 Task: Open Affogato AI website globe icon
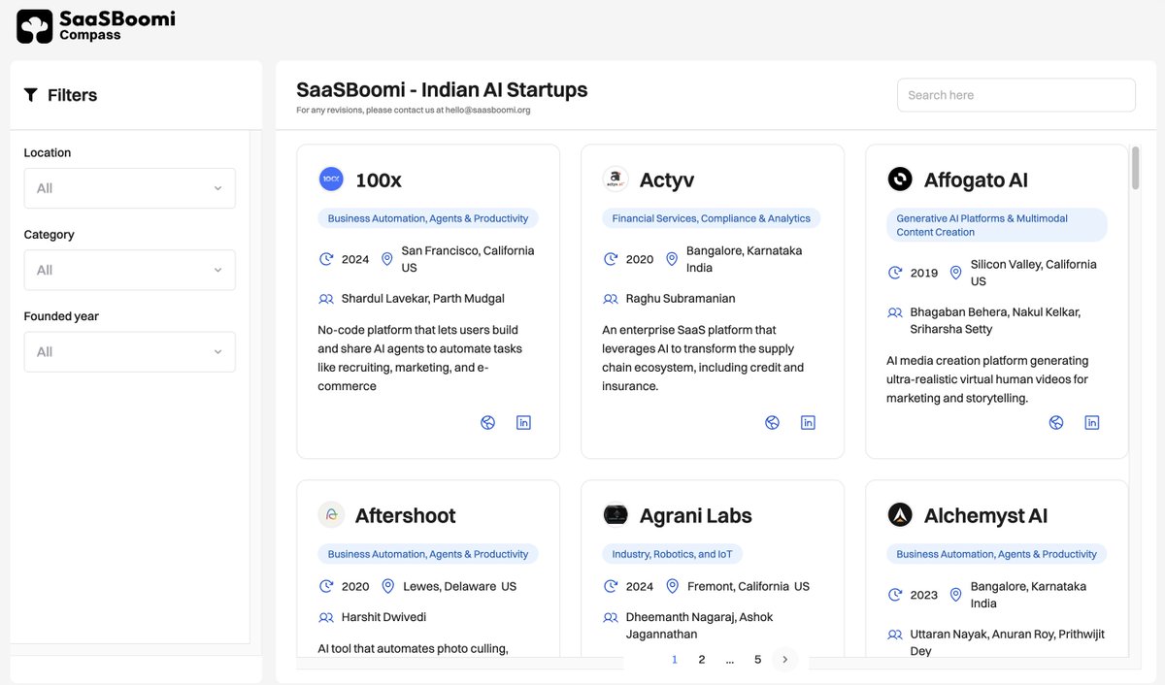coord(1056,422)
